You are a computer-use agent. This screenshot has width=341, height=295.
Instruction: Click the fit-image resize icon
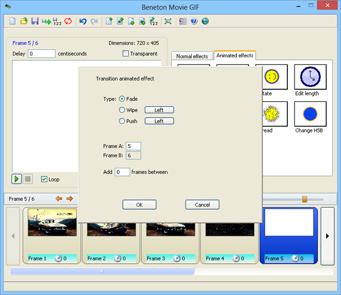tap(168, 21)
